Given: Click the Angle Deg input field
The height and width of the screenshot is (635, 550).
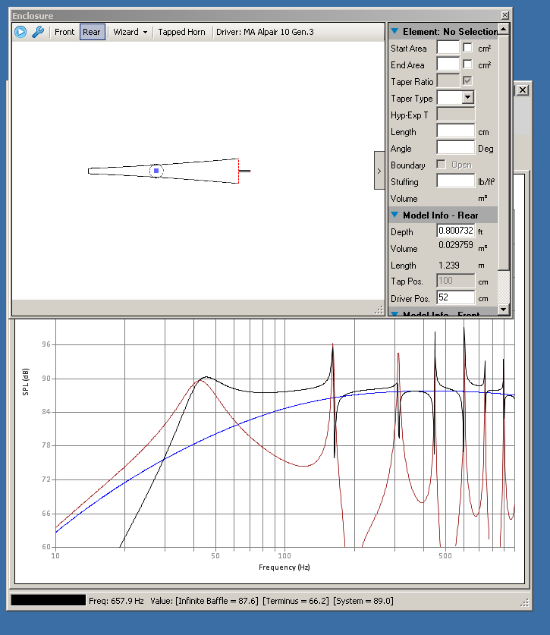Looking at the screenshot, I should tap(456, 148).
